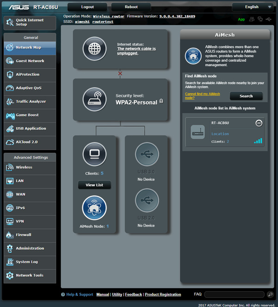Open AiProtection settings

pyautogui.click(x=30, y=75)
